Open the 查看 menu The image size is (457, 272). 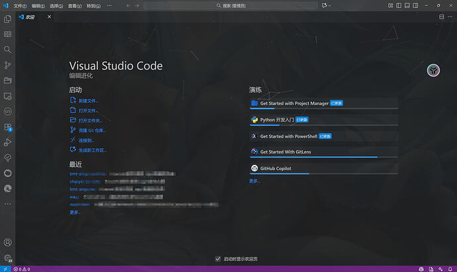[x=75, y=6]
